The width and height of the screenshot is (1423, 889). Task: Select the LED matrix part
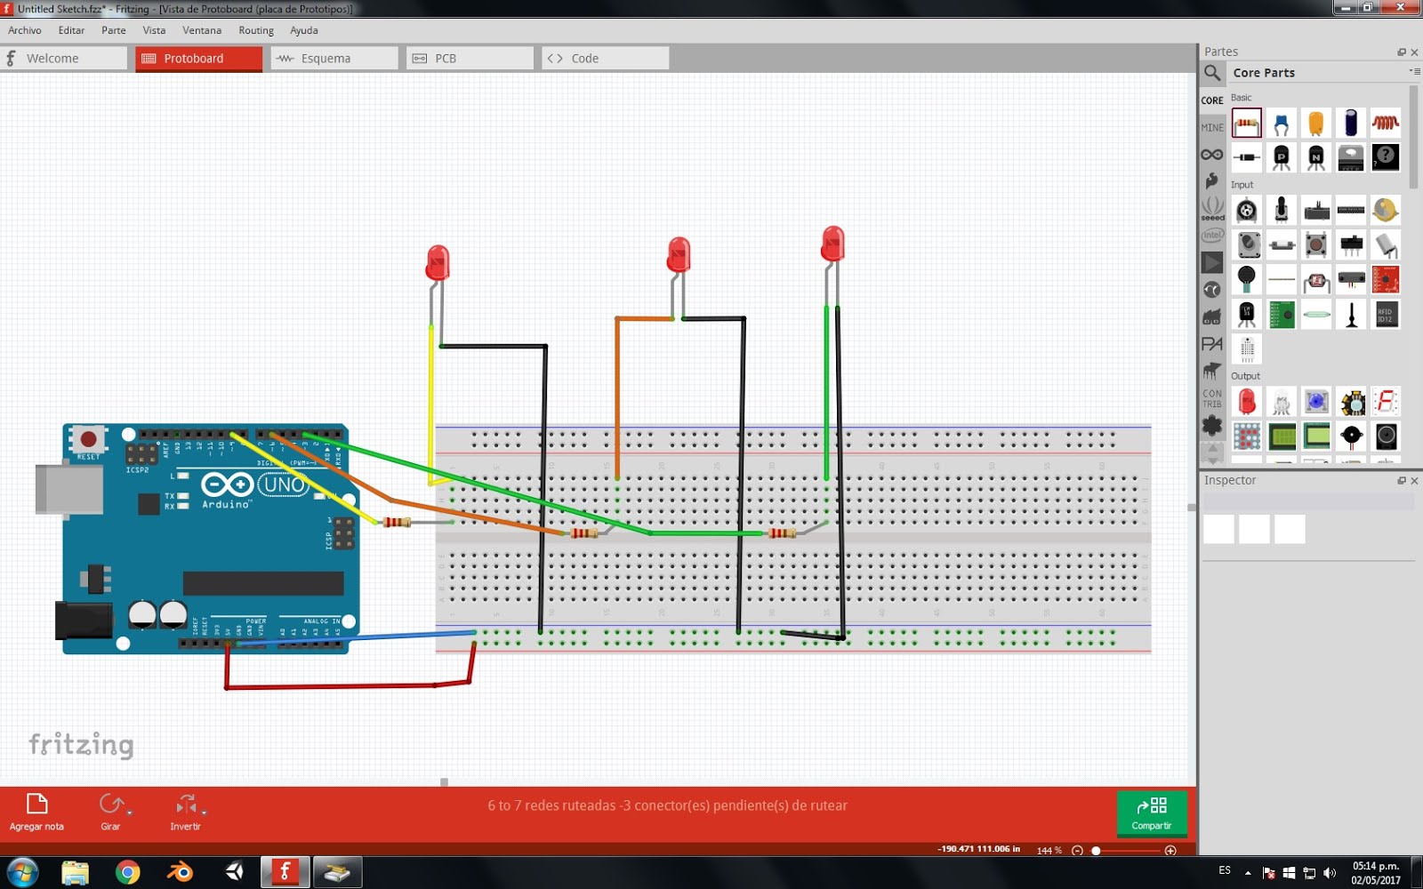[x=1247, y=436]
